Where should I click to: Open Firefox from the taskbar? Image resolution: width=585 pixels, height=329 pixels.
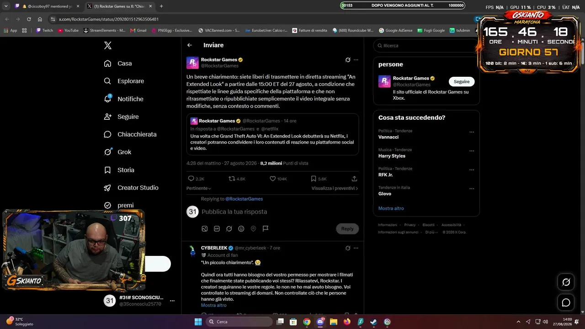346,322
